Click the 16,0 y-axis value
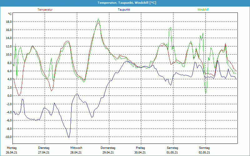 point(9,30)
